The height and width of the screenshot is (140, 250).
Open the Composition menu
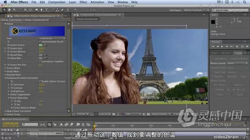click(x=57, y=2)
